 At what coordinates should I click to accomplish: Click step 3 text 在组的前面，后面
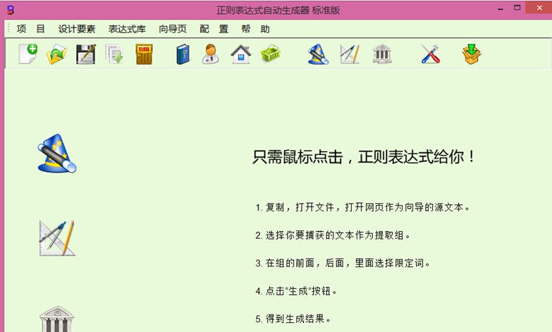(x=343, y=263)
